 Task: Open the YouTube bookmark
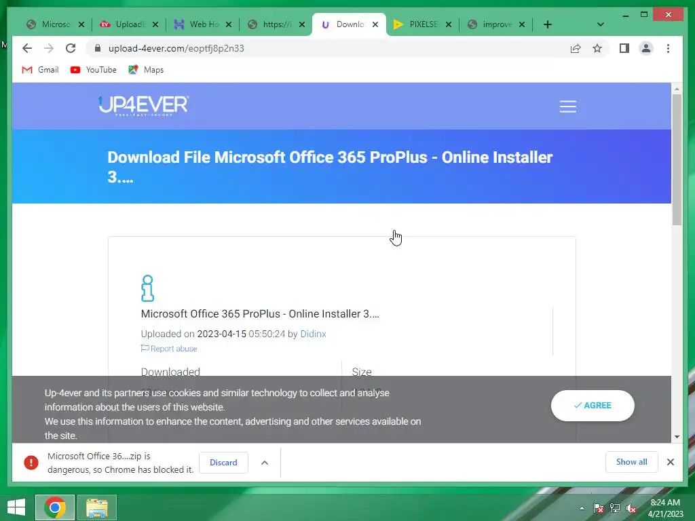coord(94,70)
